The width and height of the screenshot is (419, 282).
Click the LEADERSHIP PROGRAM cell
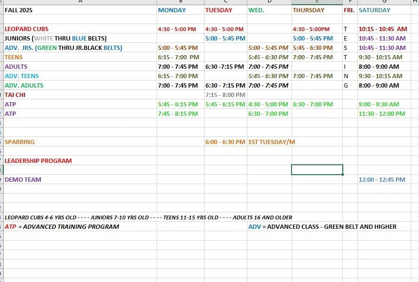click(38, 161)
